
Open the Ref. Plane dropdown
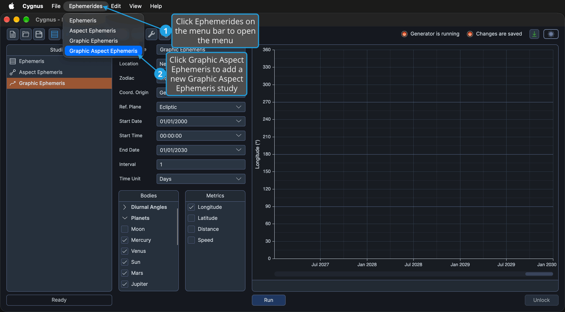[201, 107]
